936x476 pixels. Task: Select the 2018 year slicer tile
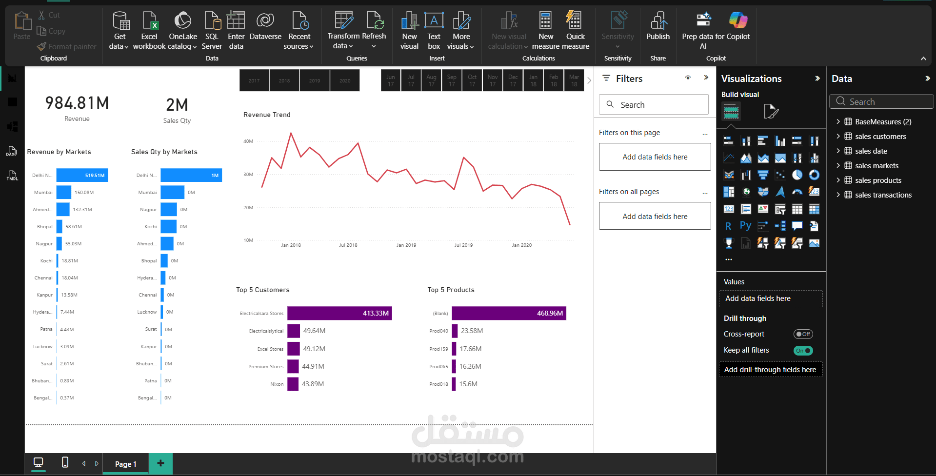(x=284, y=80)
